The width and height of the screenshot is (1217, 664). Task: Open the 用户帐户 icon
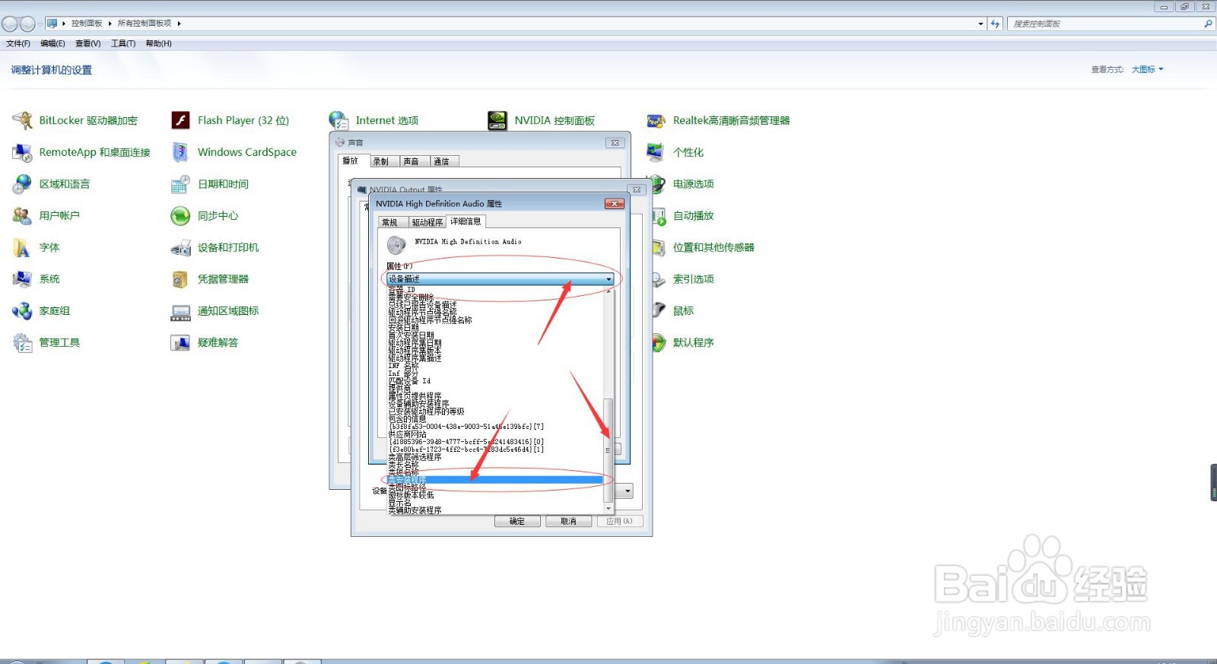(x=22, y=216)
